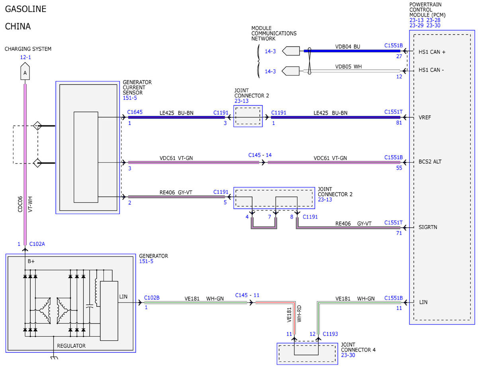
Task: Follow the "23-29" PCM page reference
Action: [416, 25]
